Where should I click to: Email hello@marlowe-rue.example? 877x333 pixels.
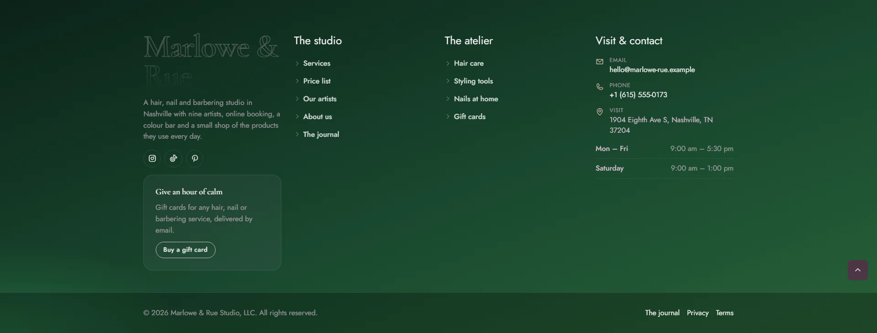(x=652, y=70)
